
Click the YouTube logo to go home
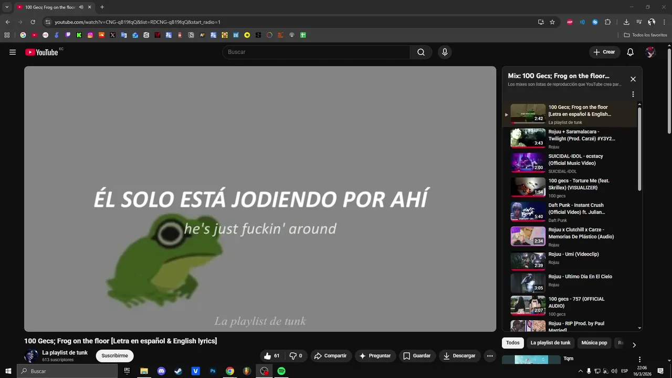41,52
